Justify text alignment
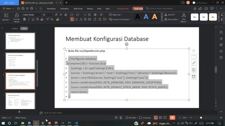 point(85,19)
